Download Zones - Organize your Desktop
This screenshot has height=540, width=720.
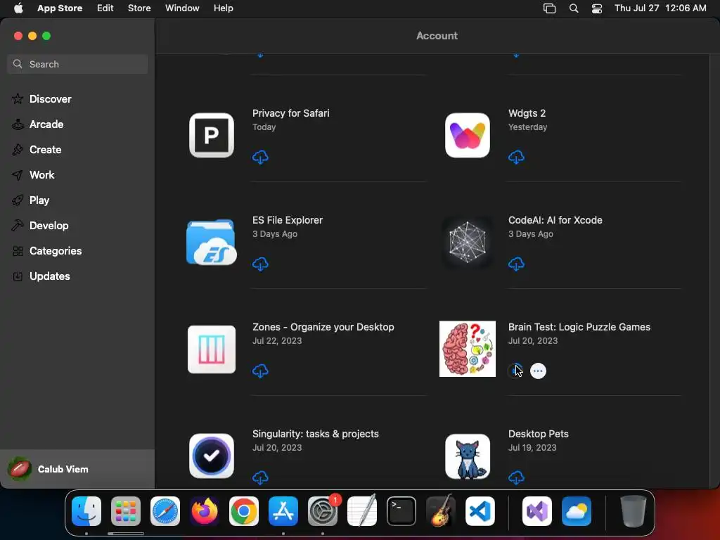(260, 371)
